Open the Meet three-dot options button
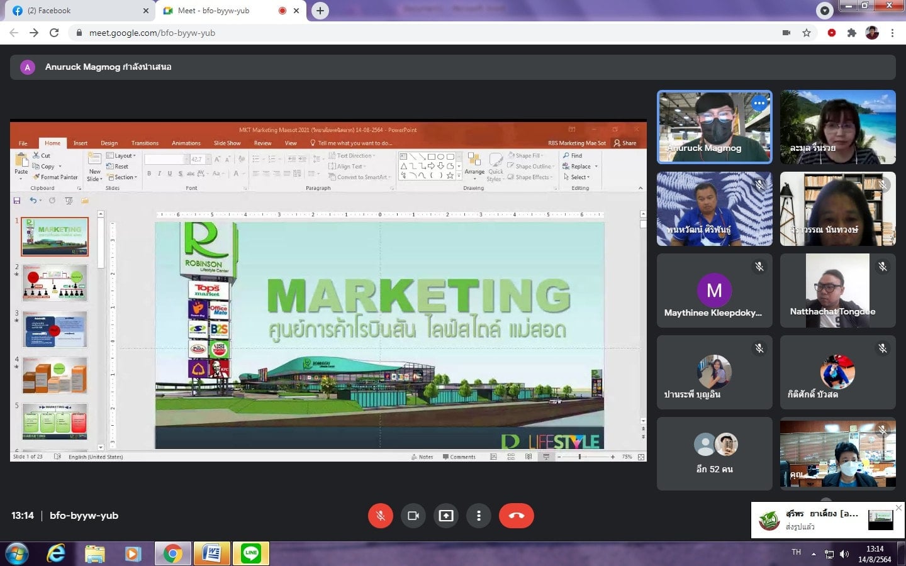Viewport: 906px width, 566px height. point(479,516)
